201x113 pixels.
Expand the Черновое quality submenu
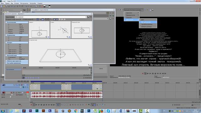point(132,13)
